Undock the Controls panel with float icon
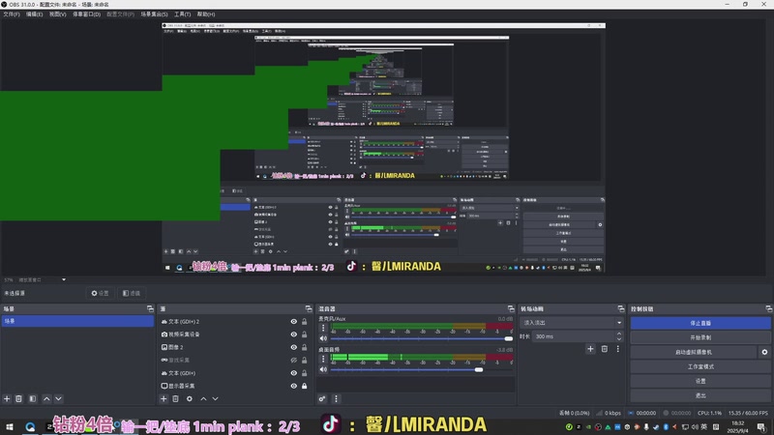Viewport: 774px width, 435px height. tap(769, 308)
